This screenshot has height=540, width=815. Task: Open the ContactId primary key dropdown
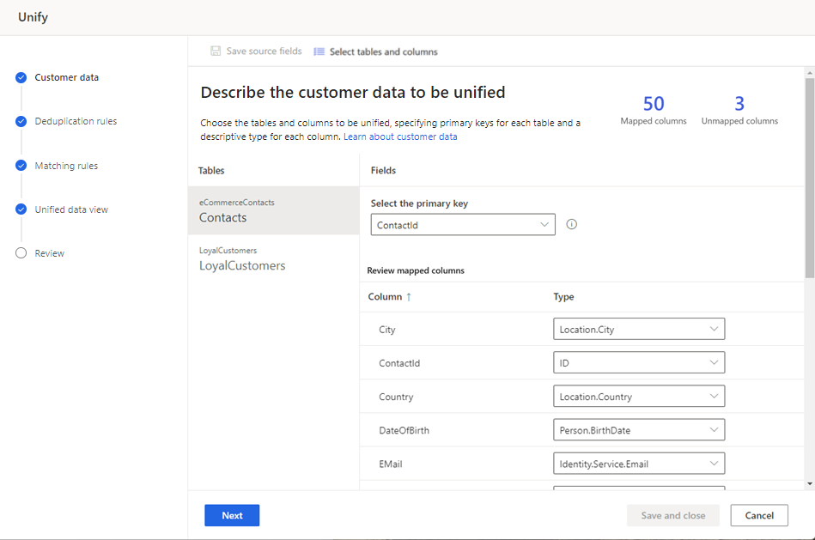coord(463,225)
